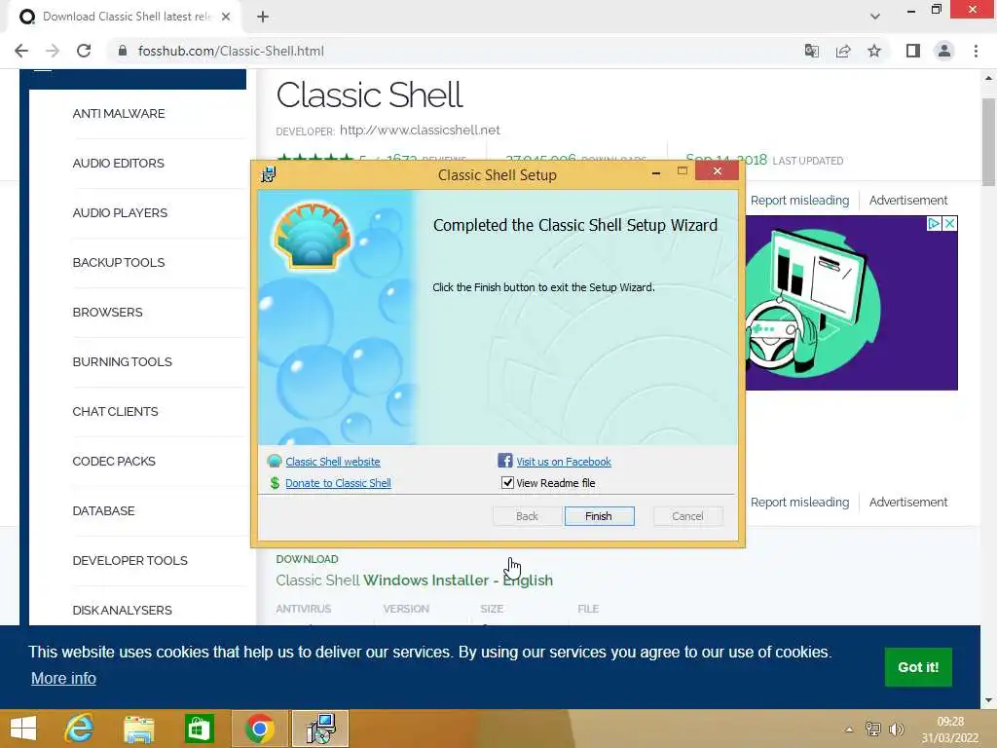Click the page vertical scrollbar thumb
This screenshot has width=997, height=748.
[988, 141]
